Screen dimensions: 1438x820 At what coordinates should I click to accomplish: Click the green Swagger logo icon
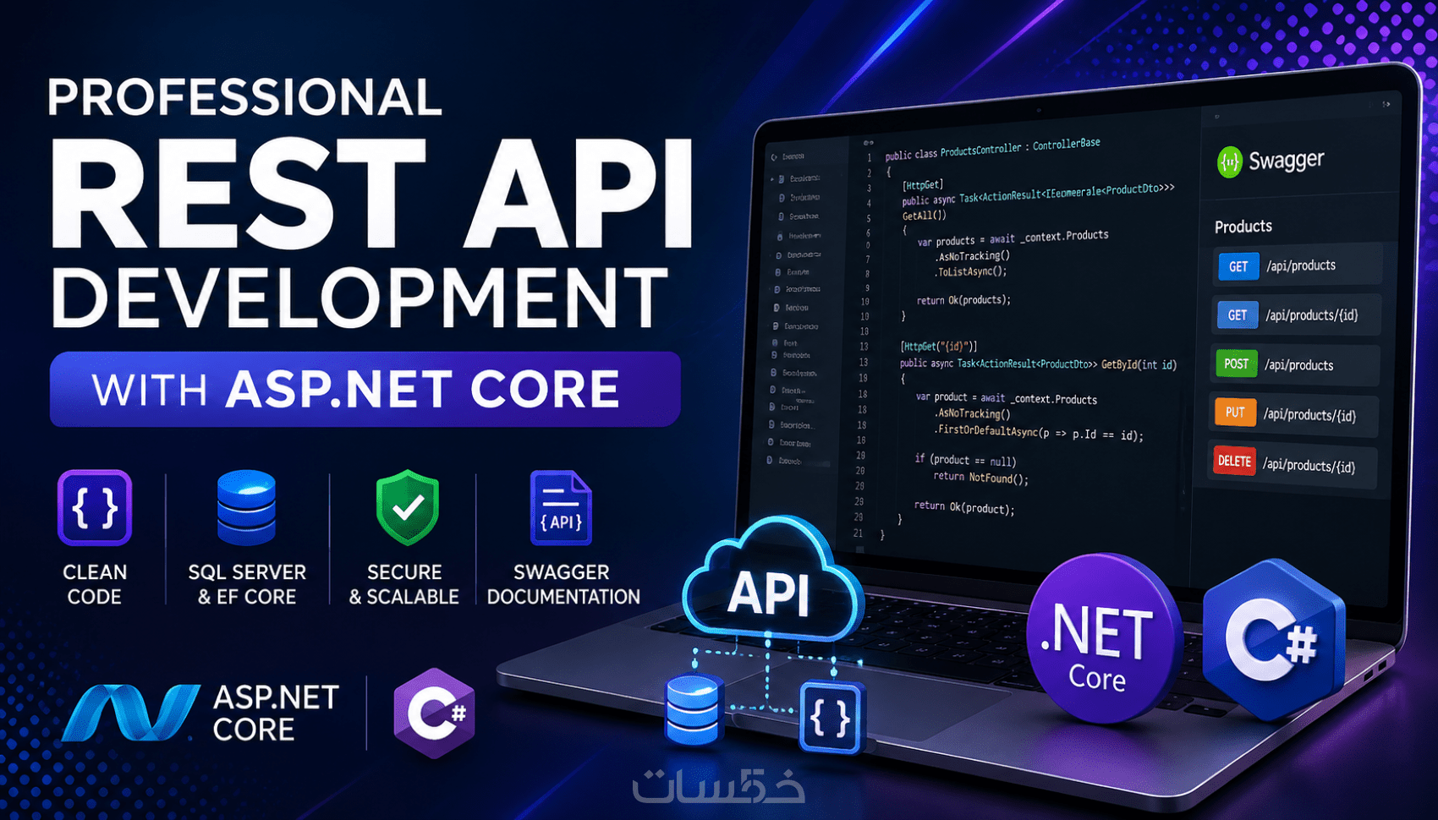[x=1229, y=161]
